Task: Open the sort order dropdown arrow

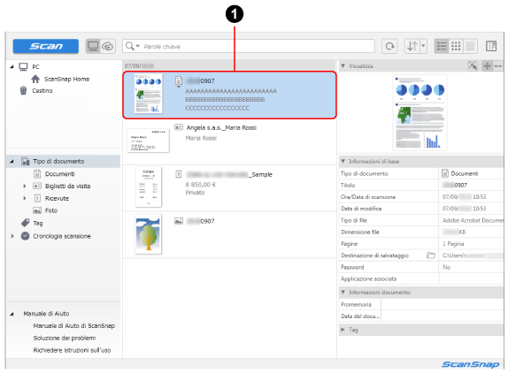Action: coord(423,46)
